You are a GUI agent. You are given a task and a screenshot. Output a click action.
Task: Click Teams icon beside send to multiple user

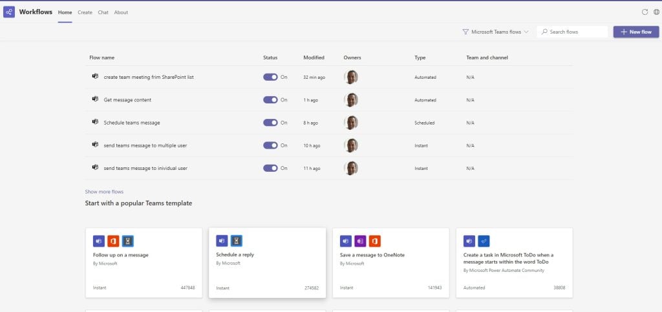coord(95,145)
